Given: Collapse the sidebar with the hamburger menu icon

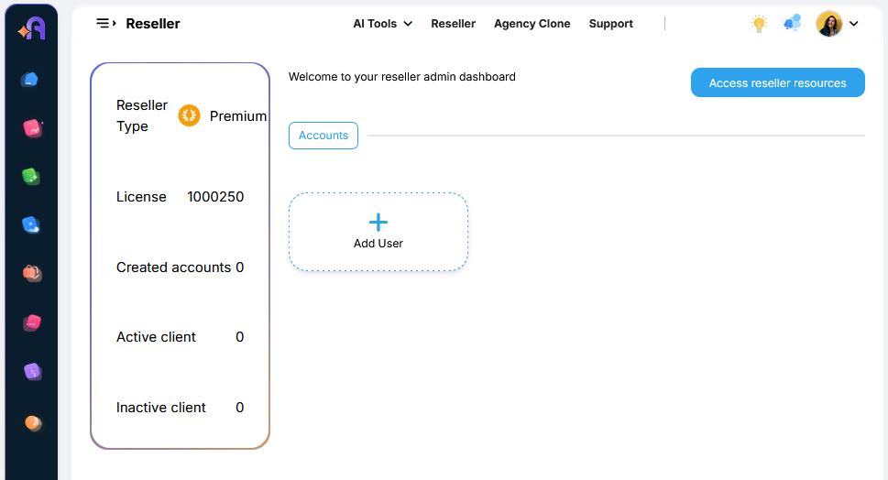Looking at the screenshot, I should pos(106,24).
